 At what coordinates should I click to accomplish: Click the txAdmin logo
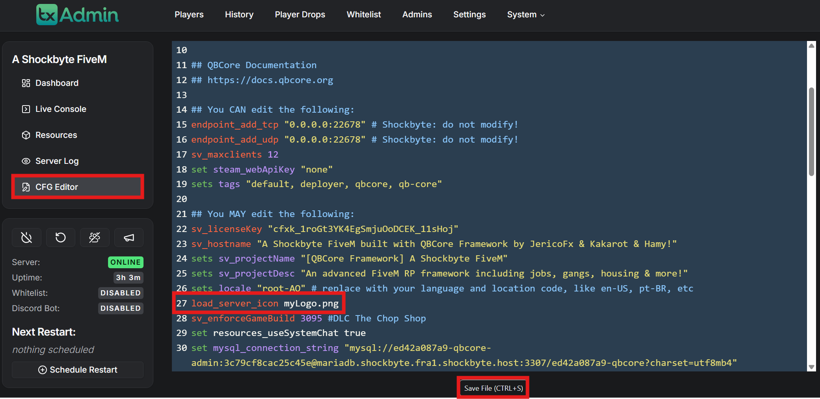coord(77,15)
